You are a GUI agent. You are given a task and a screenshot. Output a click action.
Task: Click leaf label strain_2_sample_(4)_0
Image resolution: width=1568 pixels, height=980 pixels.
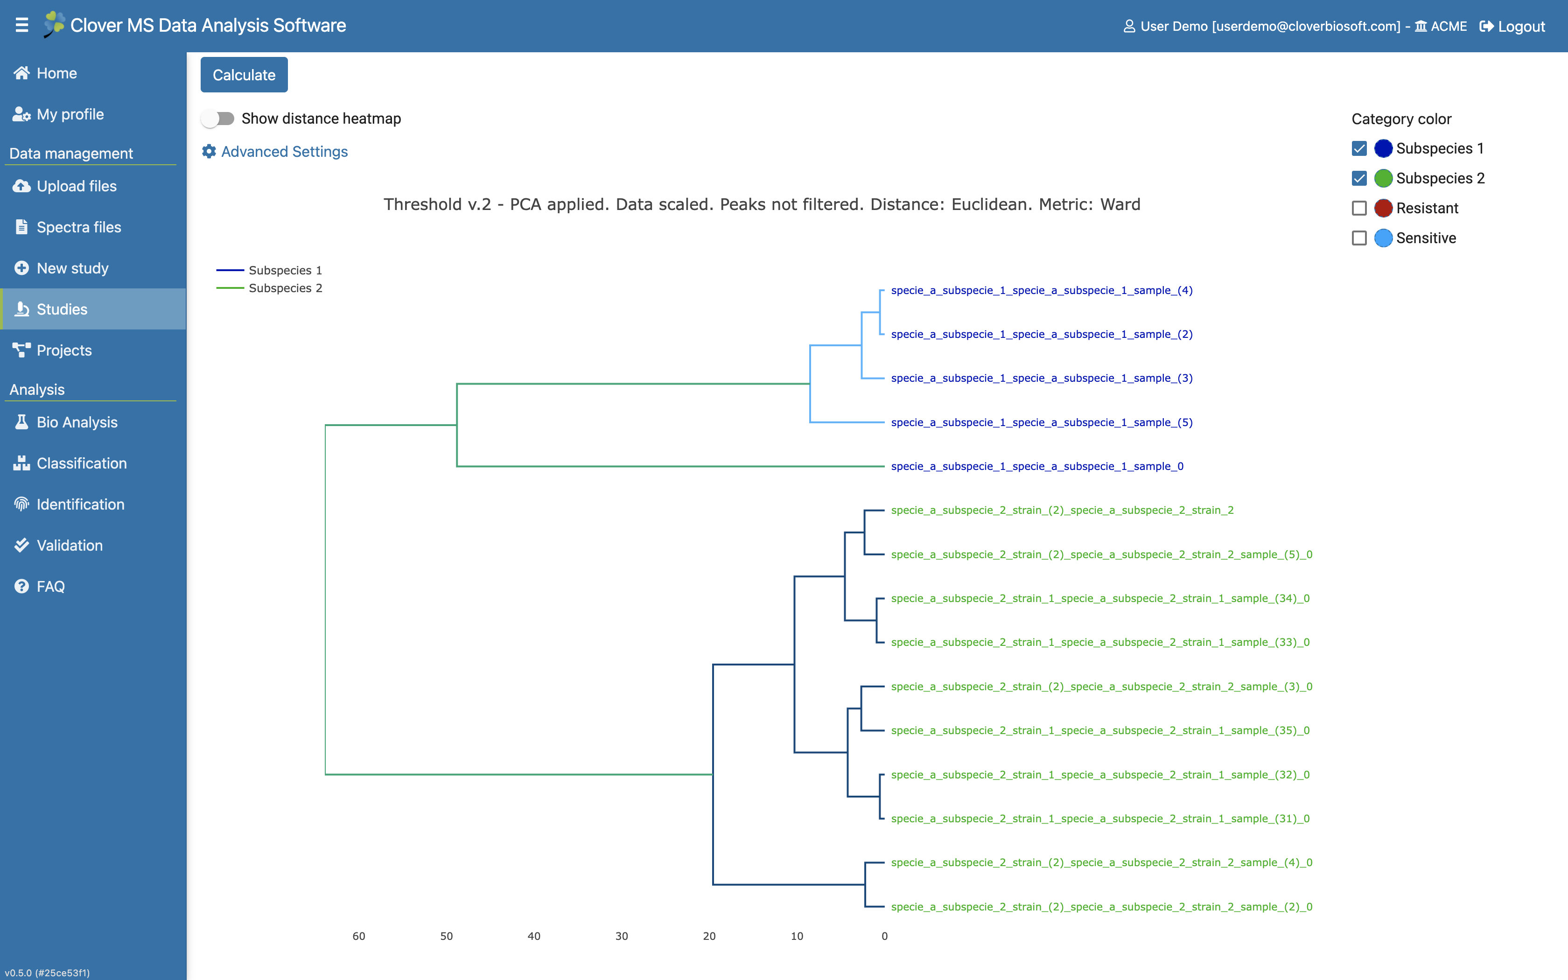pos(1101,863)
